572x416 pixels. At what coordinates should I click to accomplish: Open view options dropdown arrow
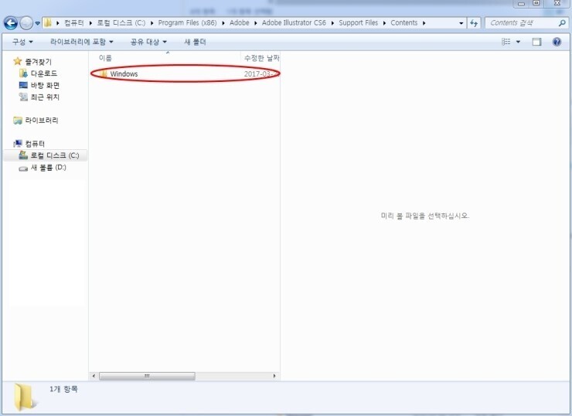[518, 42]
